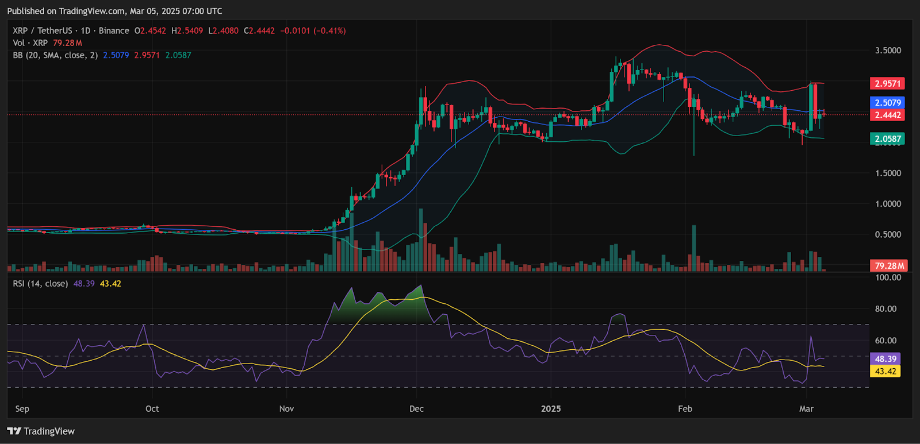Click the 79.28M volume tag on axis
Screen dimensions: 920x444
click(x=889, y=266)
